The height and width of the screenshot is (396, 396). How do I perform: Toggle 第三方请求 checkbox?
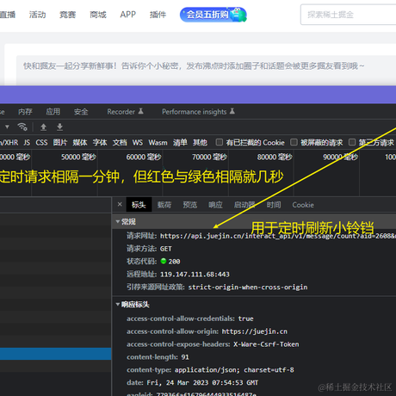[x=352, y=142]
